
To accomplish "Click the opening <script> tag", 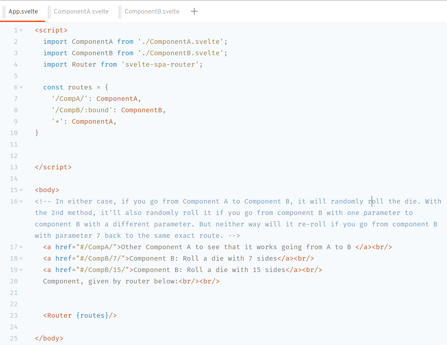I will 51,30.
